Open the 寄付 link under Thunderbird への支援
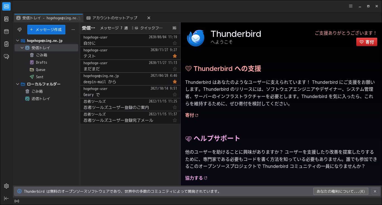Image resolution: width=382 pixels, height=205 pixels. [192, 115]
